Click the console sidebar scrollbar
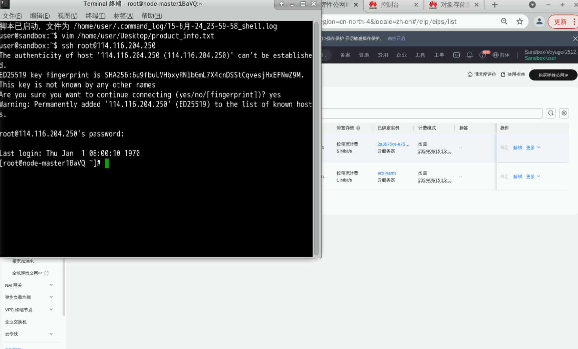 (x=64, y=287)
